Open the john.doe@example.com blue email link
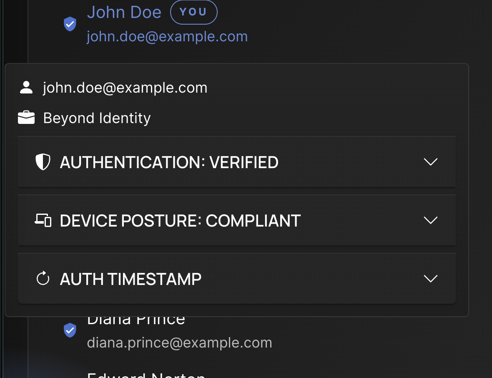 tap(167, 37)
